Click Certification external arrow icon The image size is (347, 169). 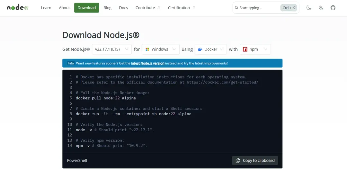pos(194,8)
